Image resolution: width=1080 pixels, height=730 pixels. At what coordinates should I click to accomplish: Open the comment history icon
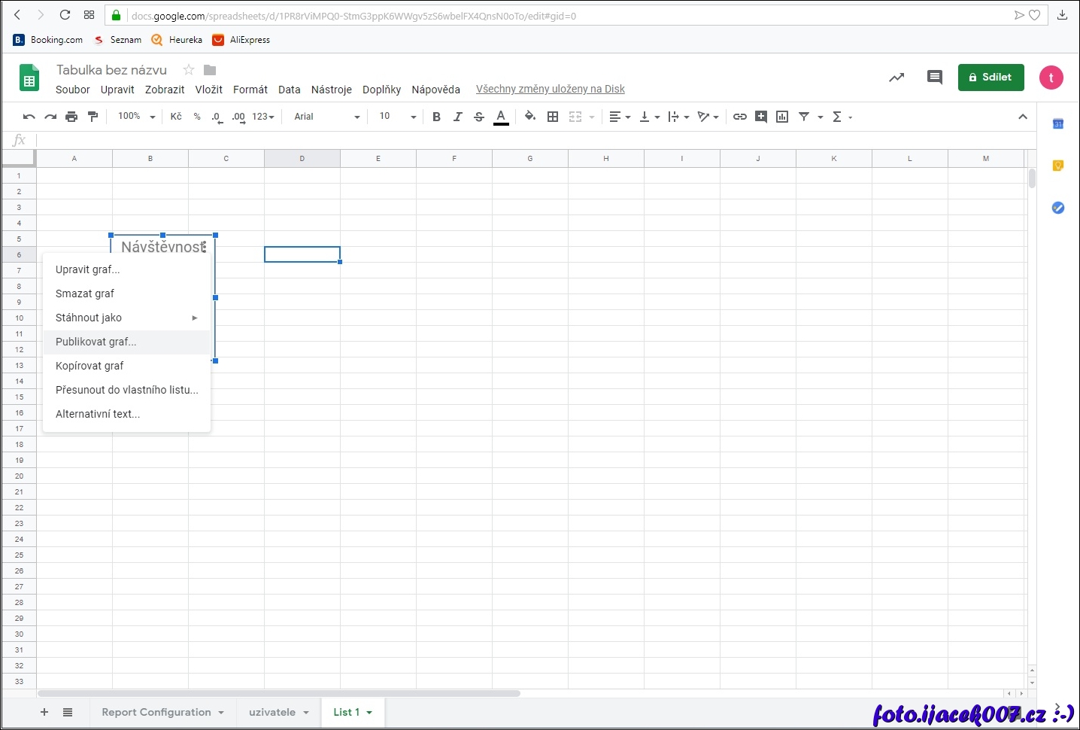[934, 77]
